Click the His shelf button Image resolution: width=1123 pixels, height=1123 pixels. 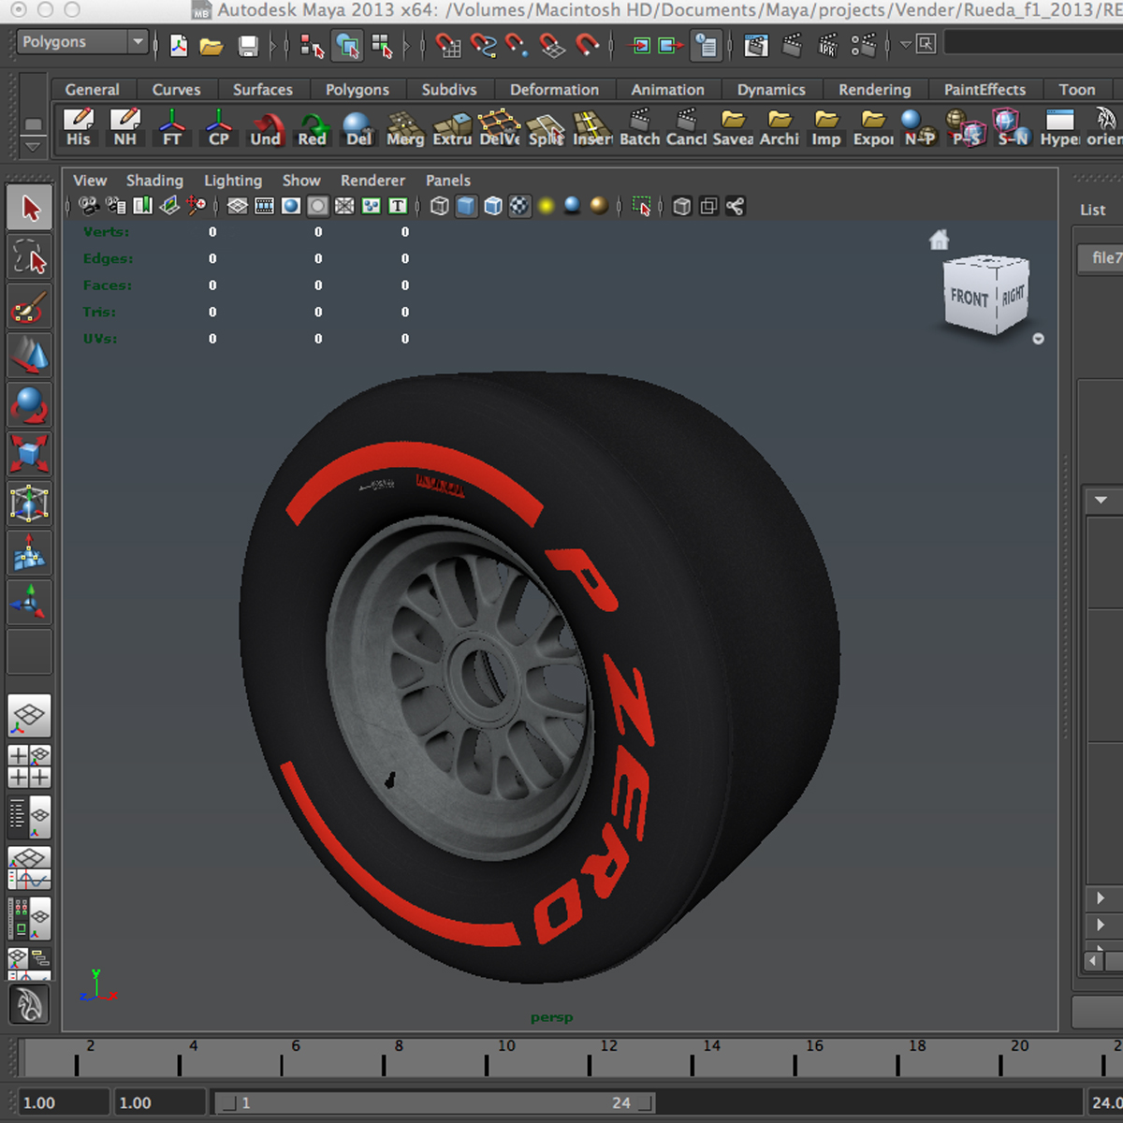[79, 128]
